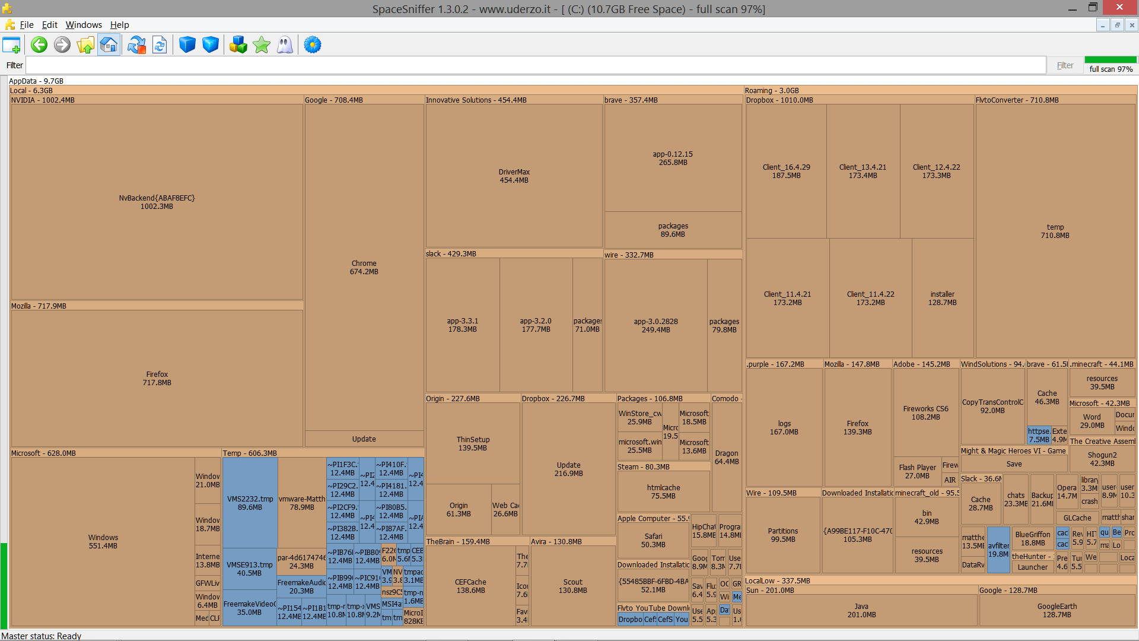Go up to the parent folder level
Image resolution: width=1139 pixels, height=641 pixels.
coord(85,45)
